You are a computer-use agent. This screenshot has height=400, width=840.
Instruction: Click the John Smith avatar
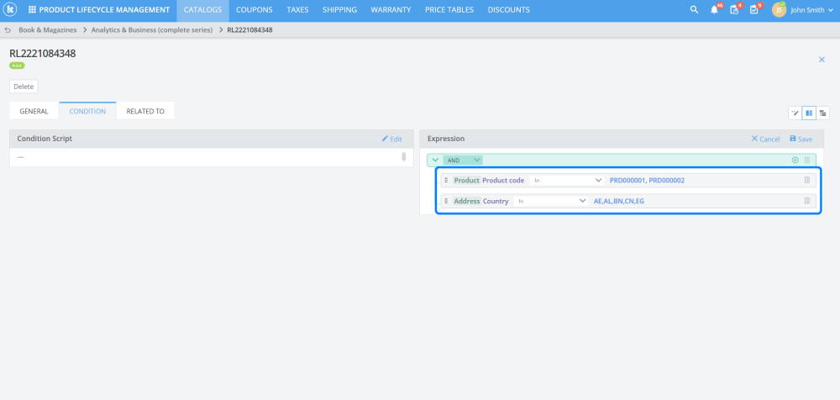click(779, 9)
